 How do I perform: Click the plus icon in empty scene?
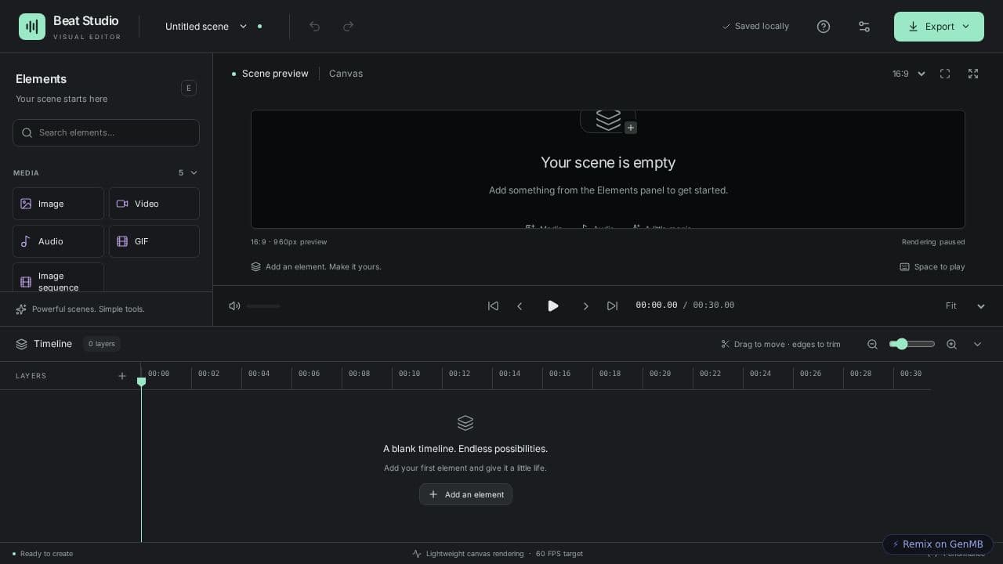point(631,128)
